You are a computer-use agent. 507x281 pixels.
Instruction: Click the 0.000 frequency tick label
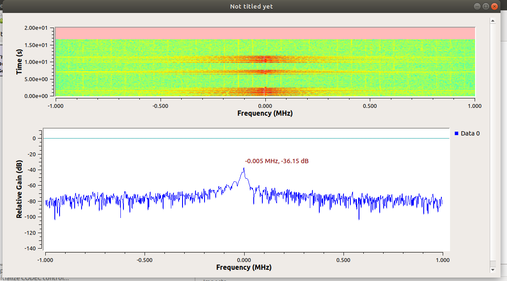pyautogui.click(x=243, y=259)
